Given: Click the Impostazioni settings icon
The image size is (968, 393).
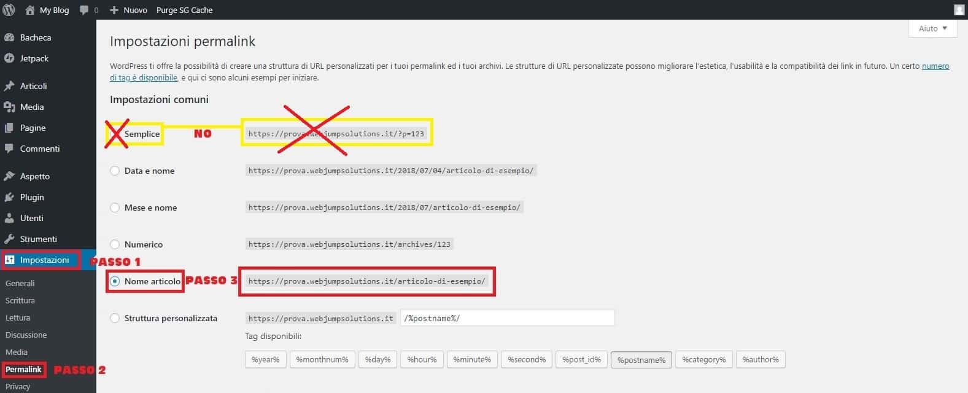Looking at the screenshot, I should [x=9, y=260].
